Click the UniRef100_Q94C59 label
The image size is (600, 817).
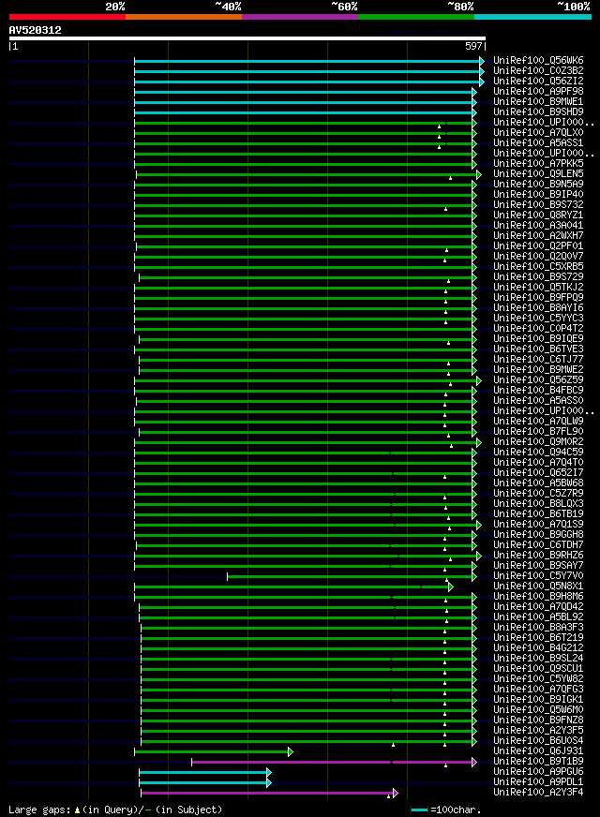(538, 453)
